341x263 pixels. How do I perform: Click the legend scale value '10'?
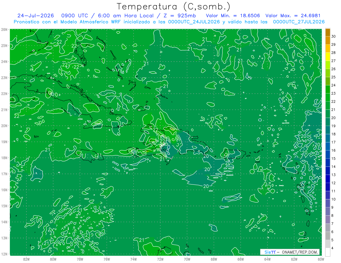(x=334, y=199)
